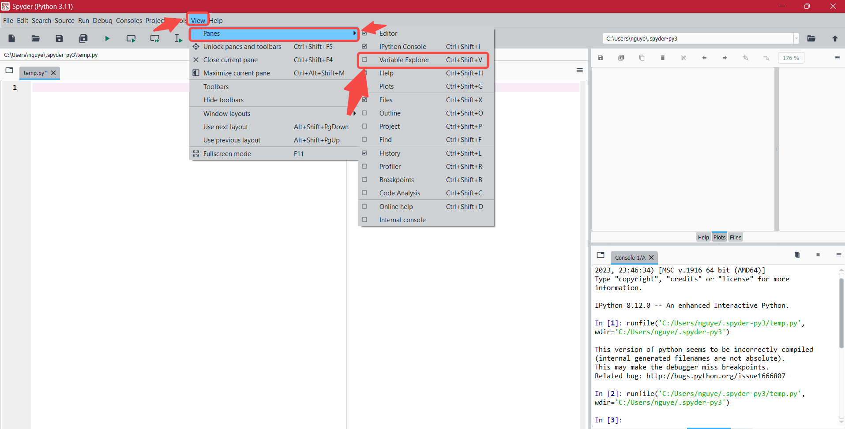Enable the Code Analysis pane checkbox
The height and width of the screenshot is (429, 845).
(364, 193)
